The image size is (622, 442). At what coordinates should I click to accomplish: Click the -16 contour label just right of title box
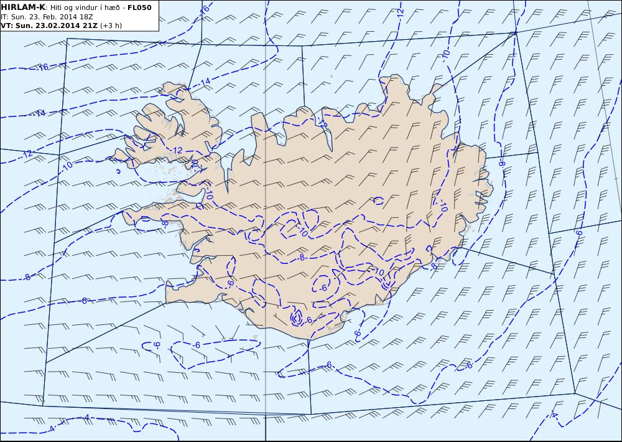[x=203, y=11]
